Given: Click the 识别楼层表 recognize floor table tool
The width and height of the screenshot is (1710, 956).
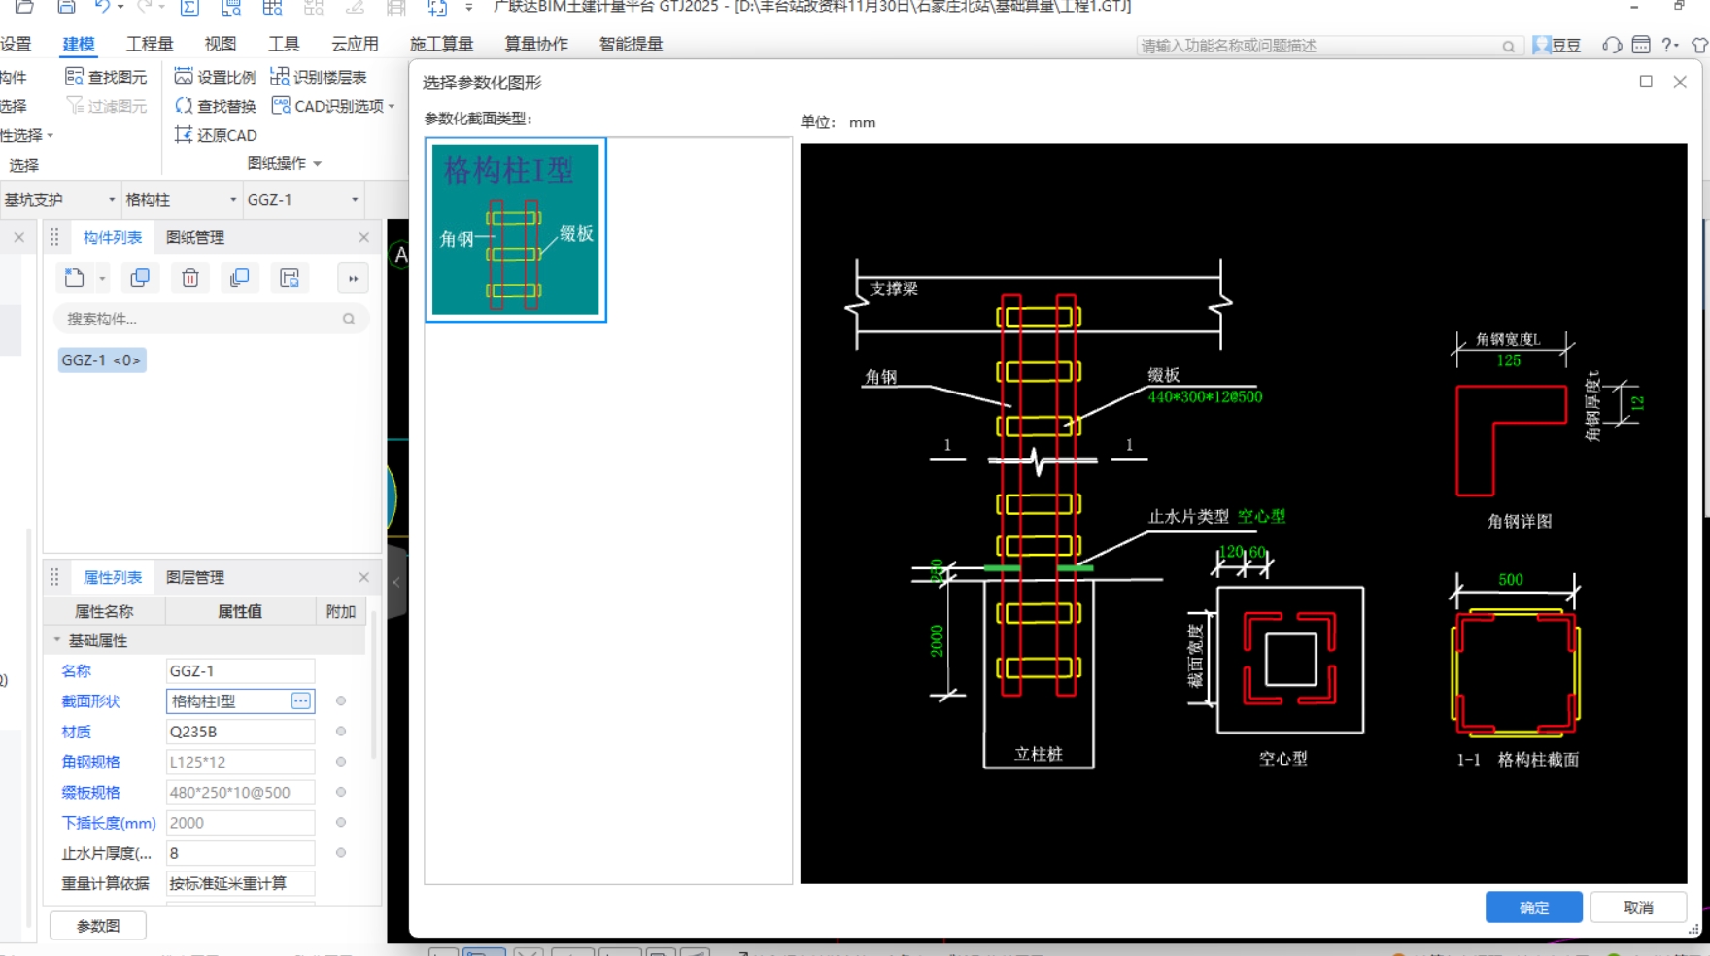Looking at the screenshot, I should coord(319,77).
